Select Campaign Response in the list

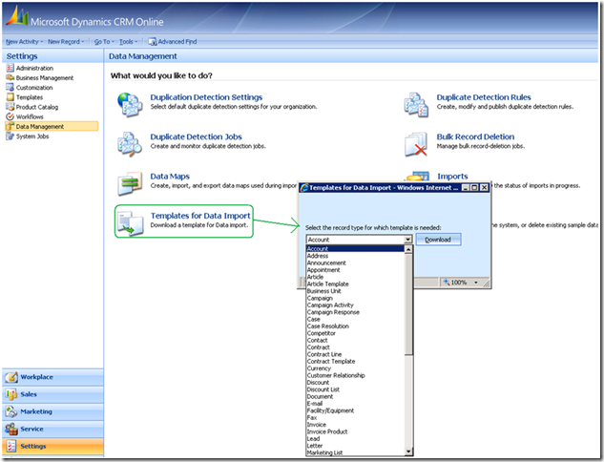click(x=333, y=312)
